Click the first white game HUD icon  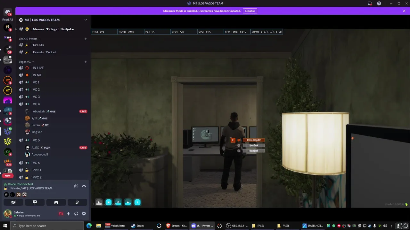(99, 202)
